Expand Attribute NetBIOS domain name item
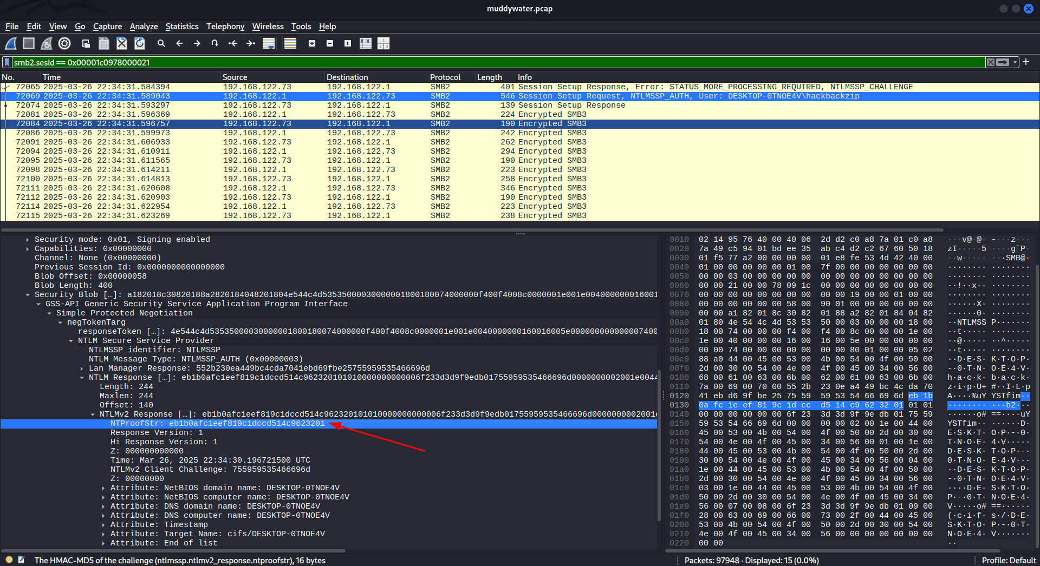Image resolution: width=1040 pixels, height=566 pixels. point(103,488)
